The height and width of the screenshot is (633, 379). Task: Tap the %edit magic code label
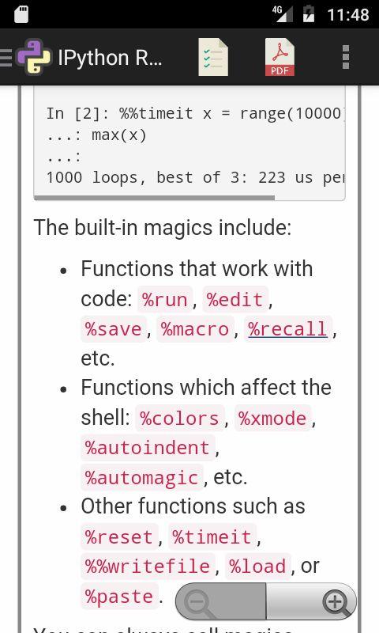pos(235,300)
